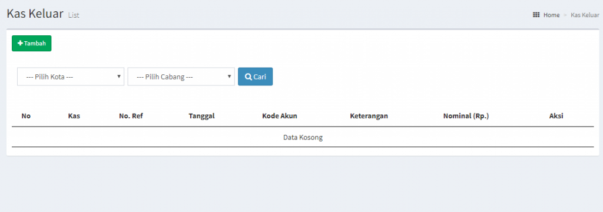Open the Pilih Kota dropdown
603x212 pixels.
coord(71,77)
